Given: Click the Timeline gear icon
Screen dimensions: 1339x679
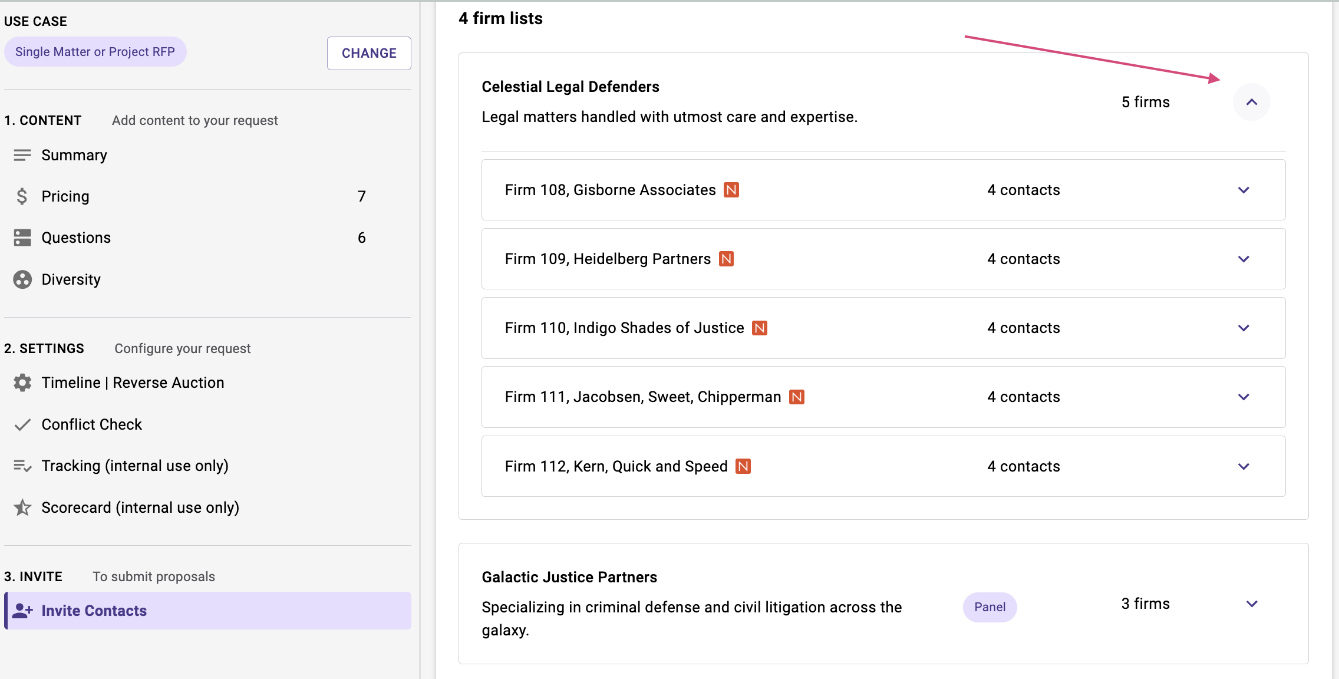Looking at the screenshot, I should pyautogui.click(x=22, y=383).
